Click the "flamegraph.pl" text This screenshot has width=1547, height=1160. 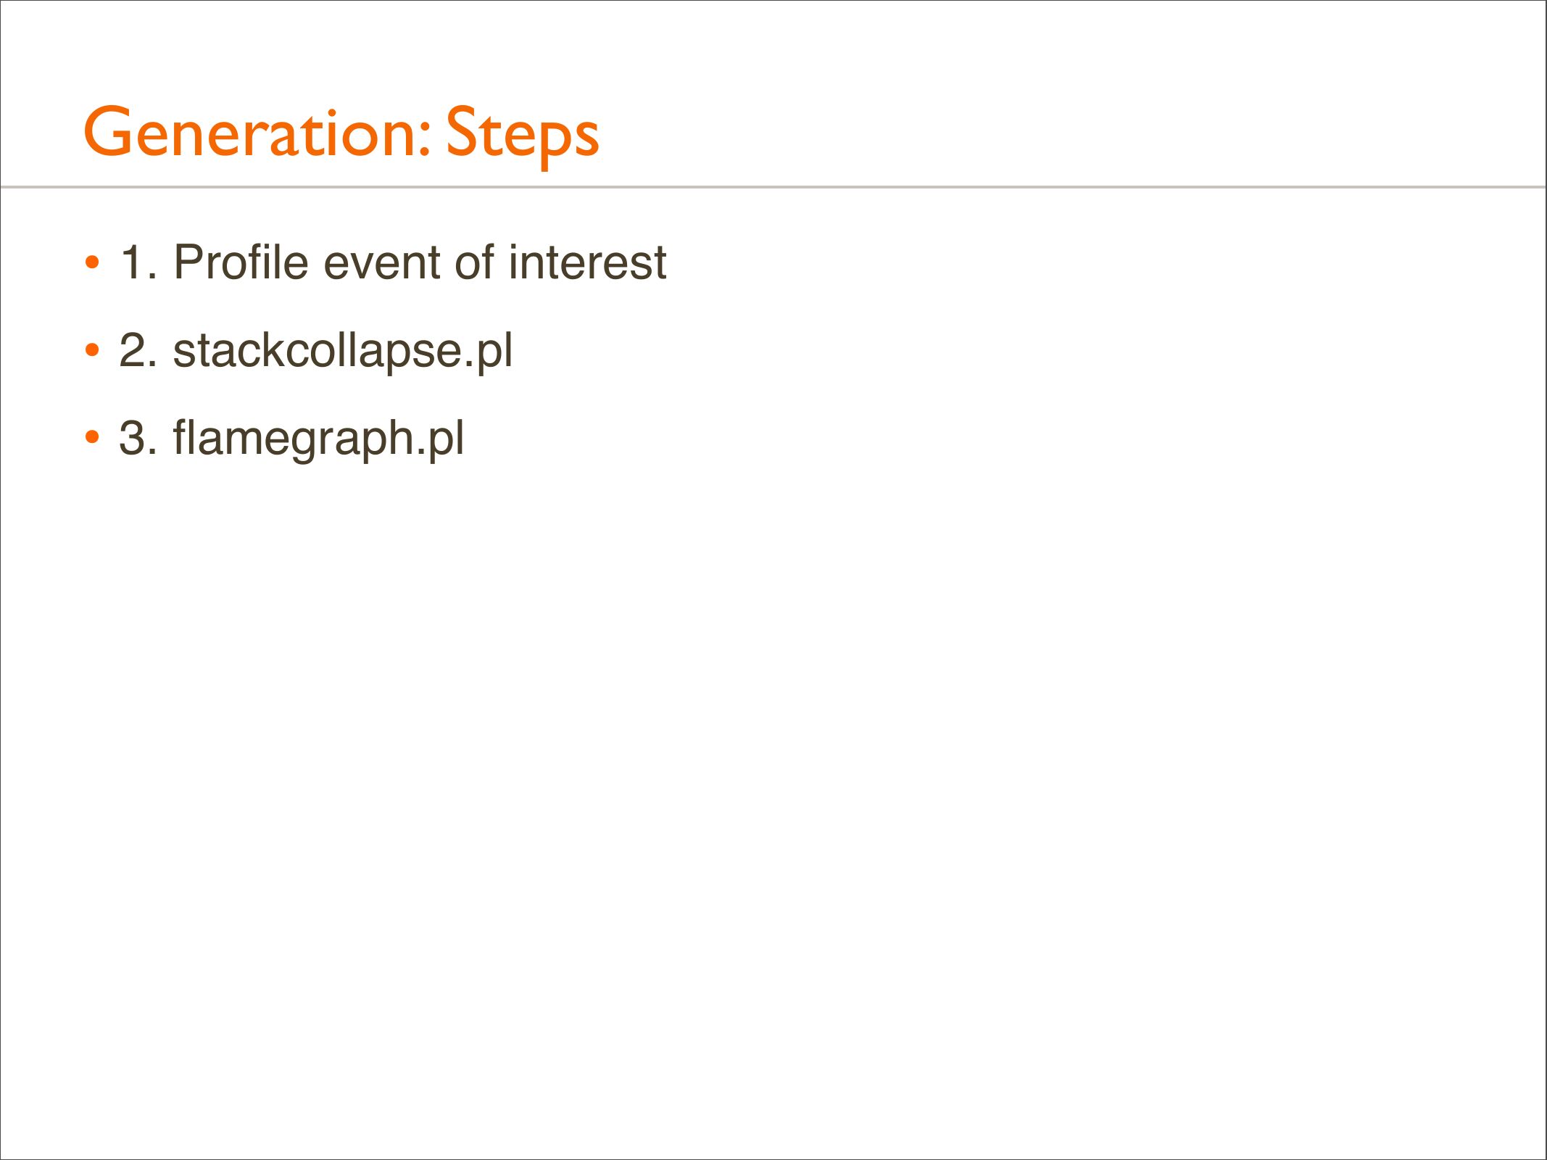pos(318,438)
